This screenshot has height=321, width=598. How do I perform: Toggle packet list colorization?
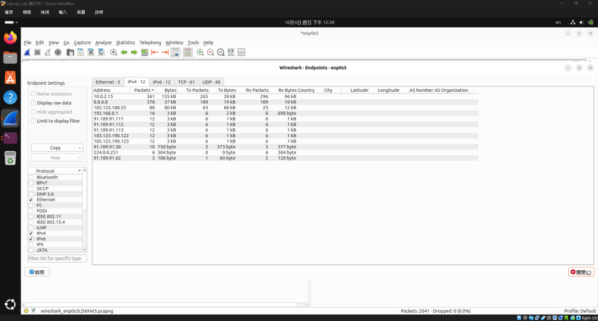pos(187,52)
